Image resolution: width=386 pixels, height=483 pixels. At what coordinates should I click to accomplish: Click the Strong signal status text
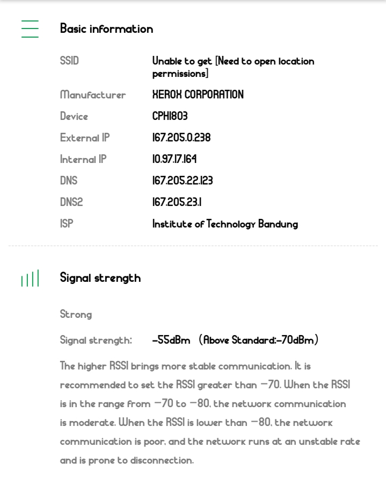pos(76,315)
